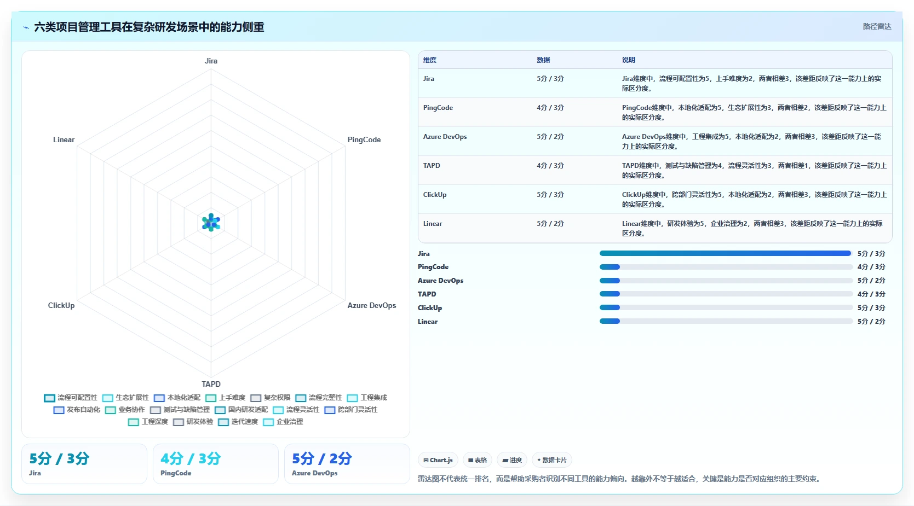This screenshot has width=914, height=506.
Task: Click the 进度 tag chip
Action: pyautogui.click(x=512, y=460)
